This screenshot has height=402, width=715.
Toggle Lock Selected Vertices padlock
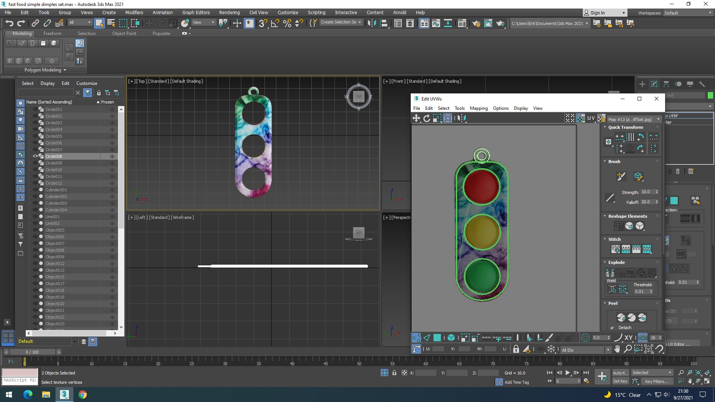coord(516,349)
